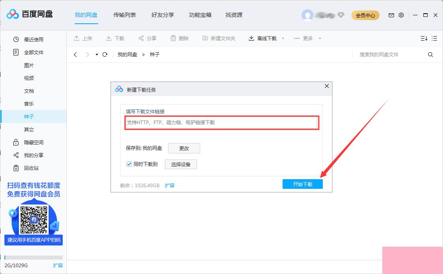
Task: Click the download link input field
Action: [x=222, y=123]
